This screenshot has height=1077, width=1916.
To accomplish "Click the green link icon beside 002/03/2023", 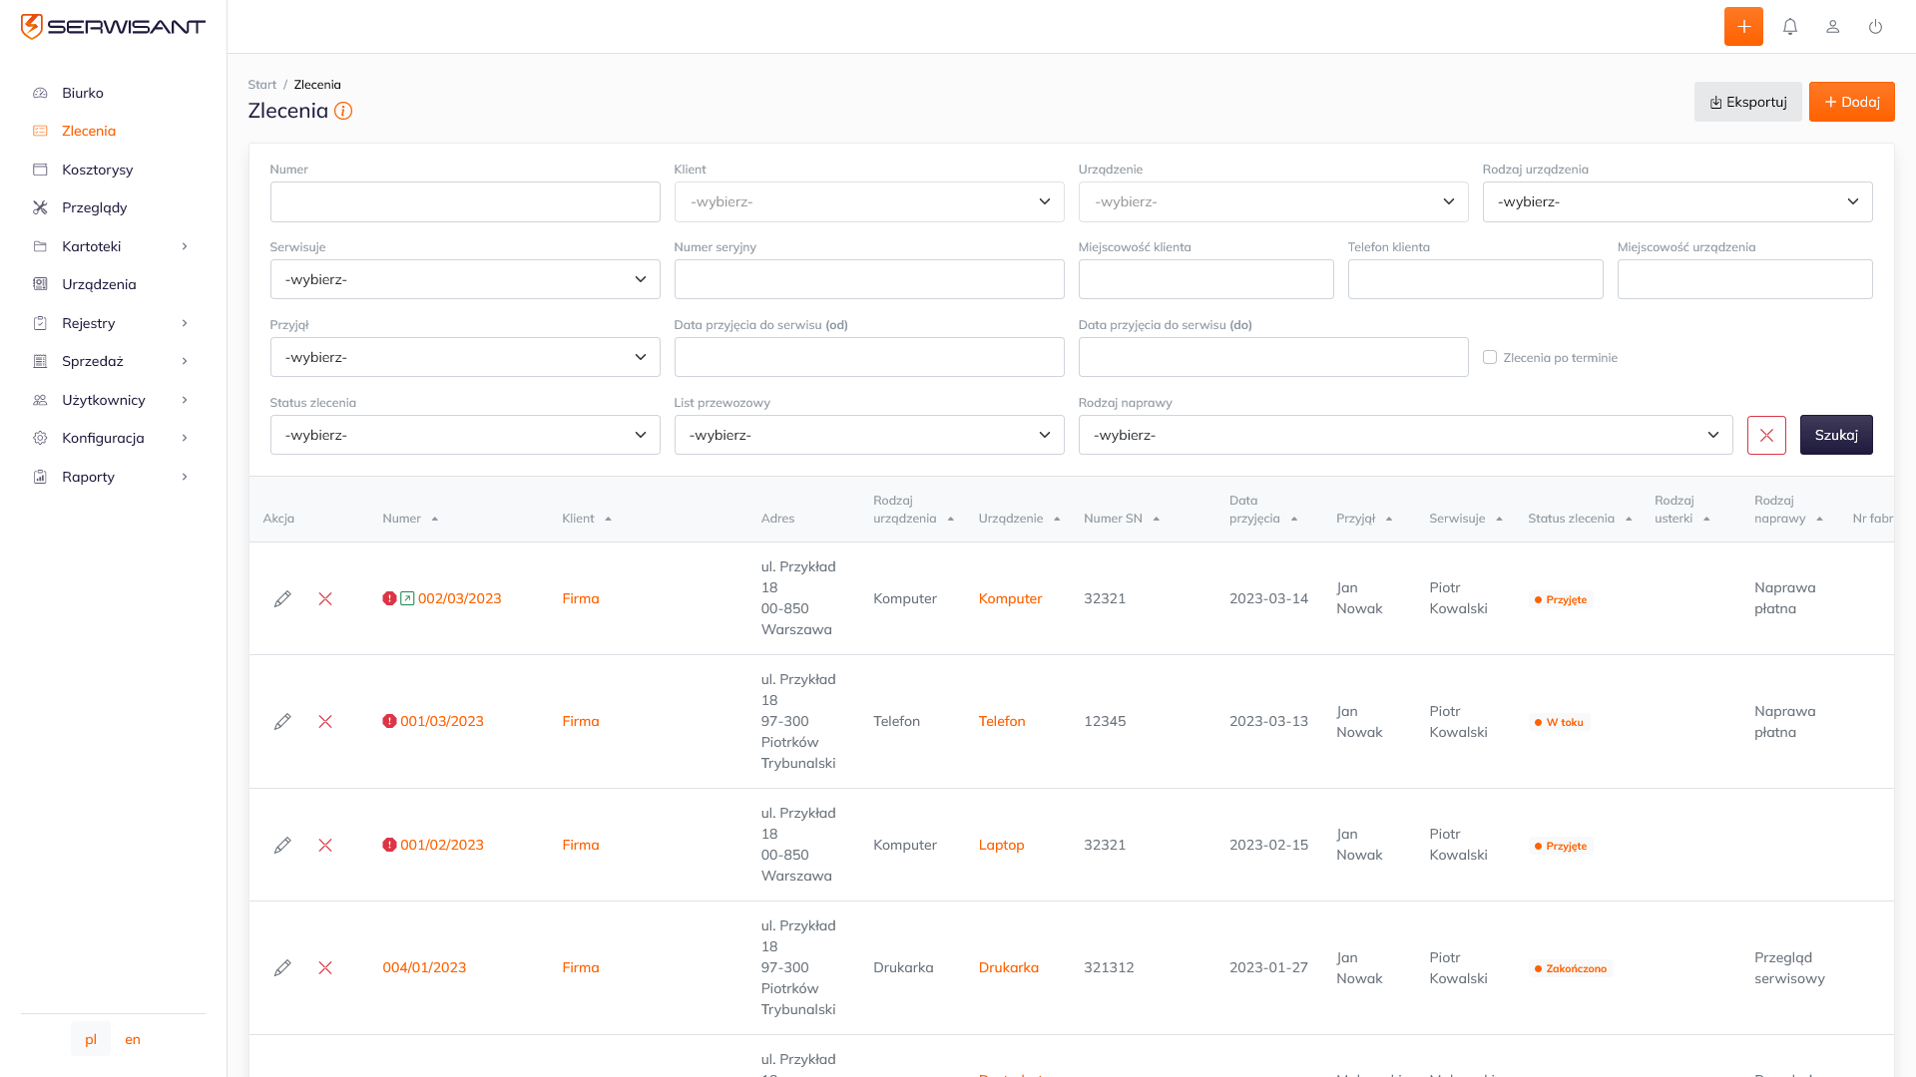I will [x=407, y=598].
